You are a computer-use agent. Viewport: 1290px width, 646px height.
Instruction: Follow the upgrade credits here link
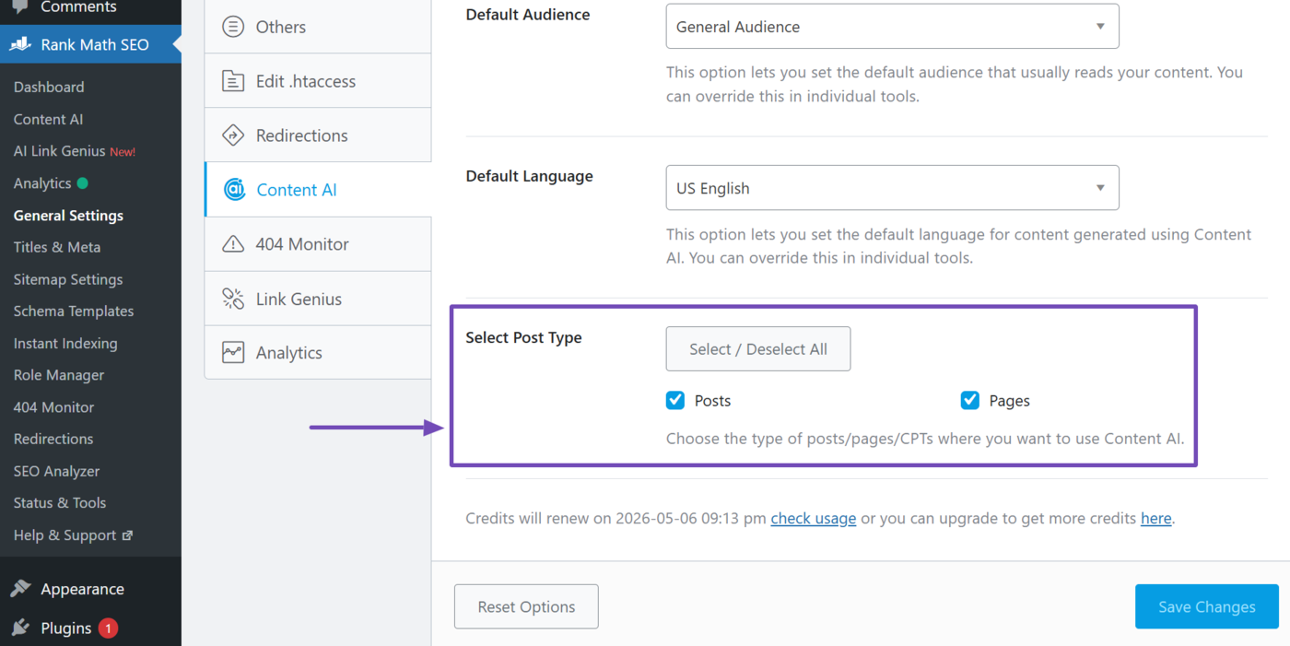point(1155,519)
